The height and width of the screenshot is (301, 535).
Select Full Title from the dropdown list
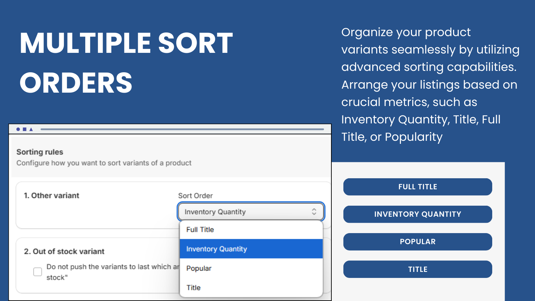tap(200, 230)
